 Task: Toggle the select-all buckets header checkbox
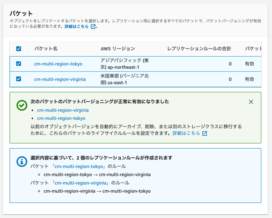coord(19,49)
